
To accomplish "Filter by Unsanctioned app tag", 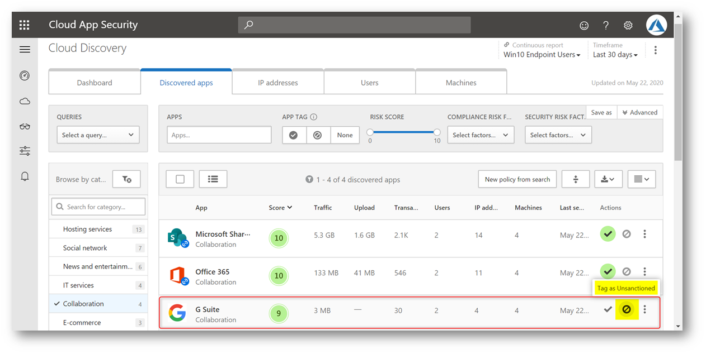I will 318,135.
